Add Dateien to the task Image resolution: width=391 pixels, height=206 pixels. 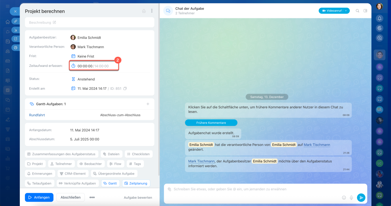tap(111, 154)
